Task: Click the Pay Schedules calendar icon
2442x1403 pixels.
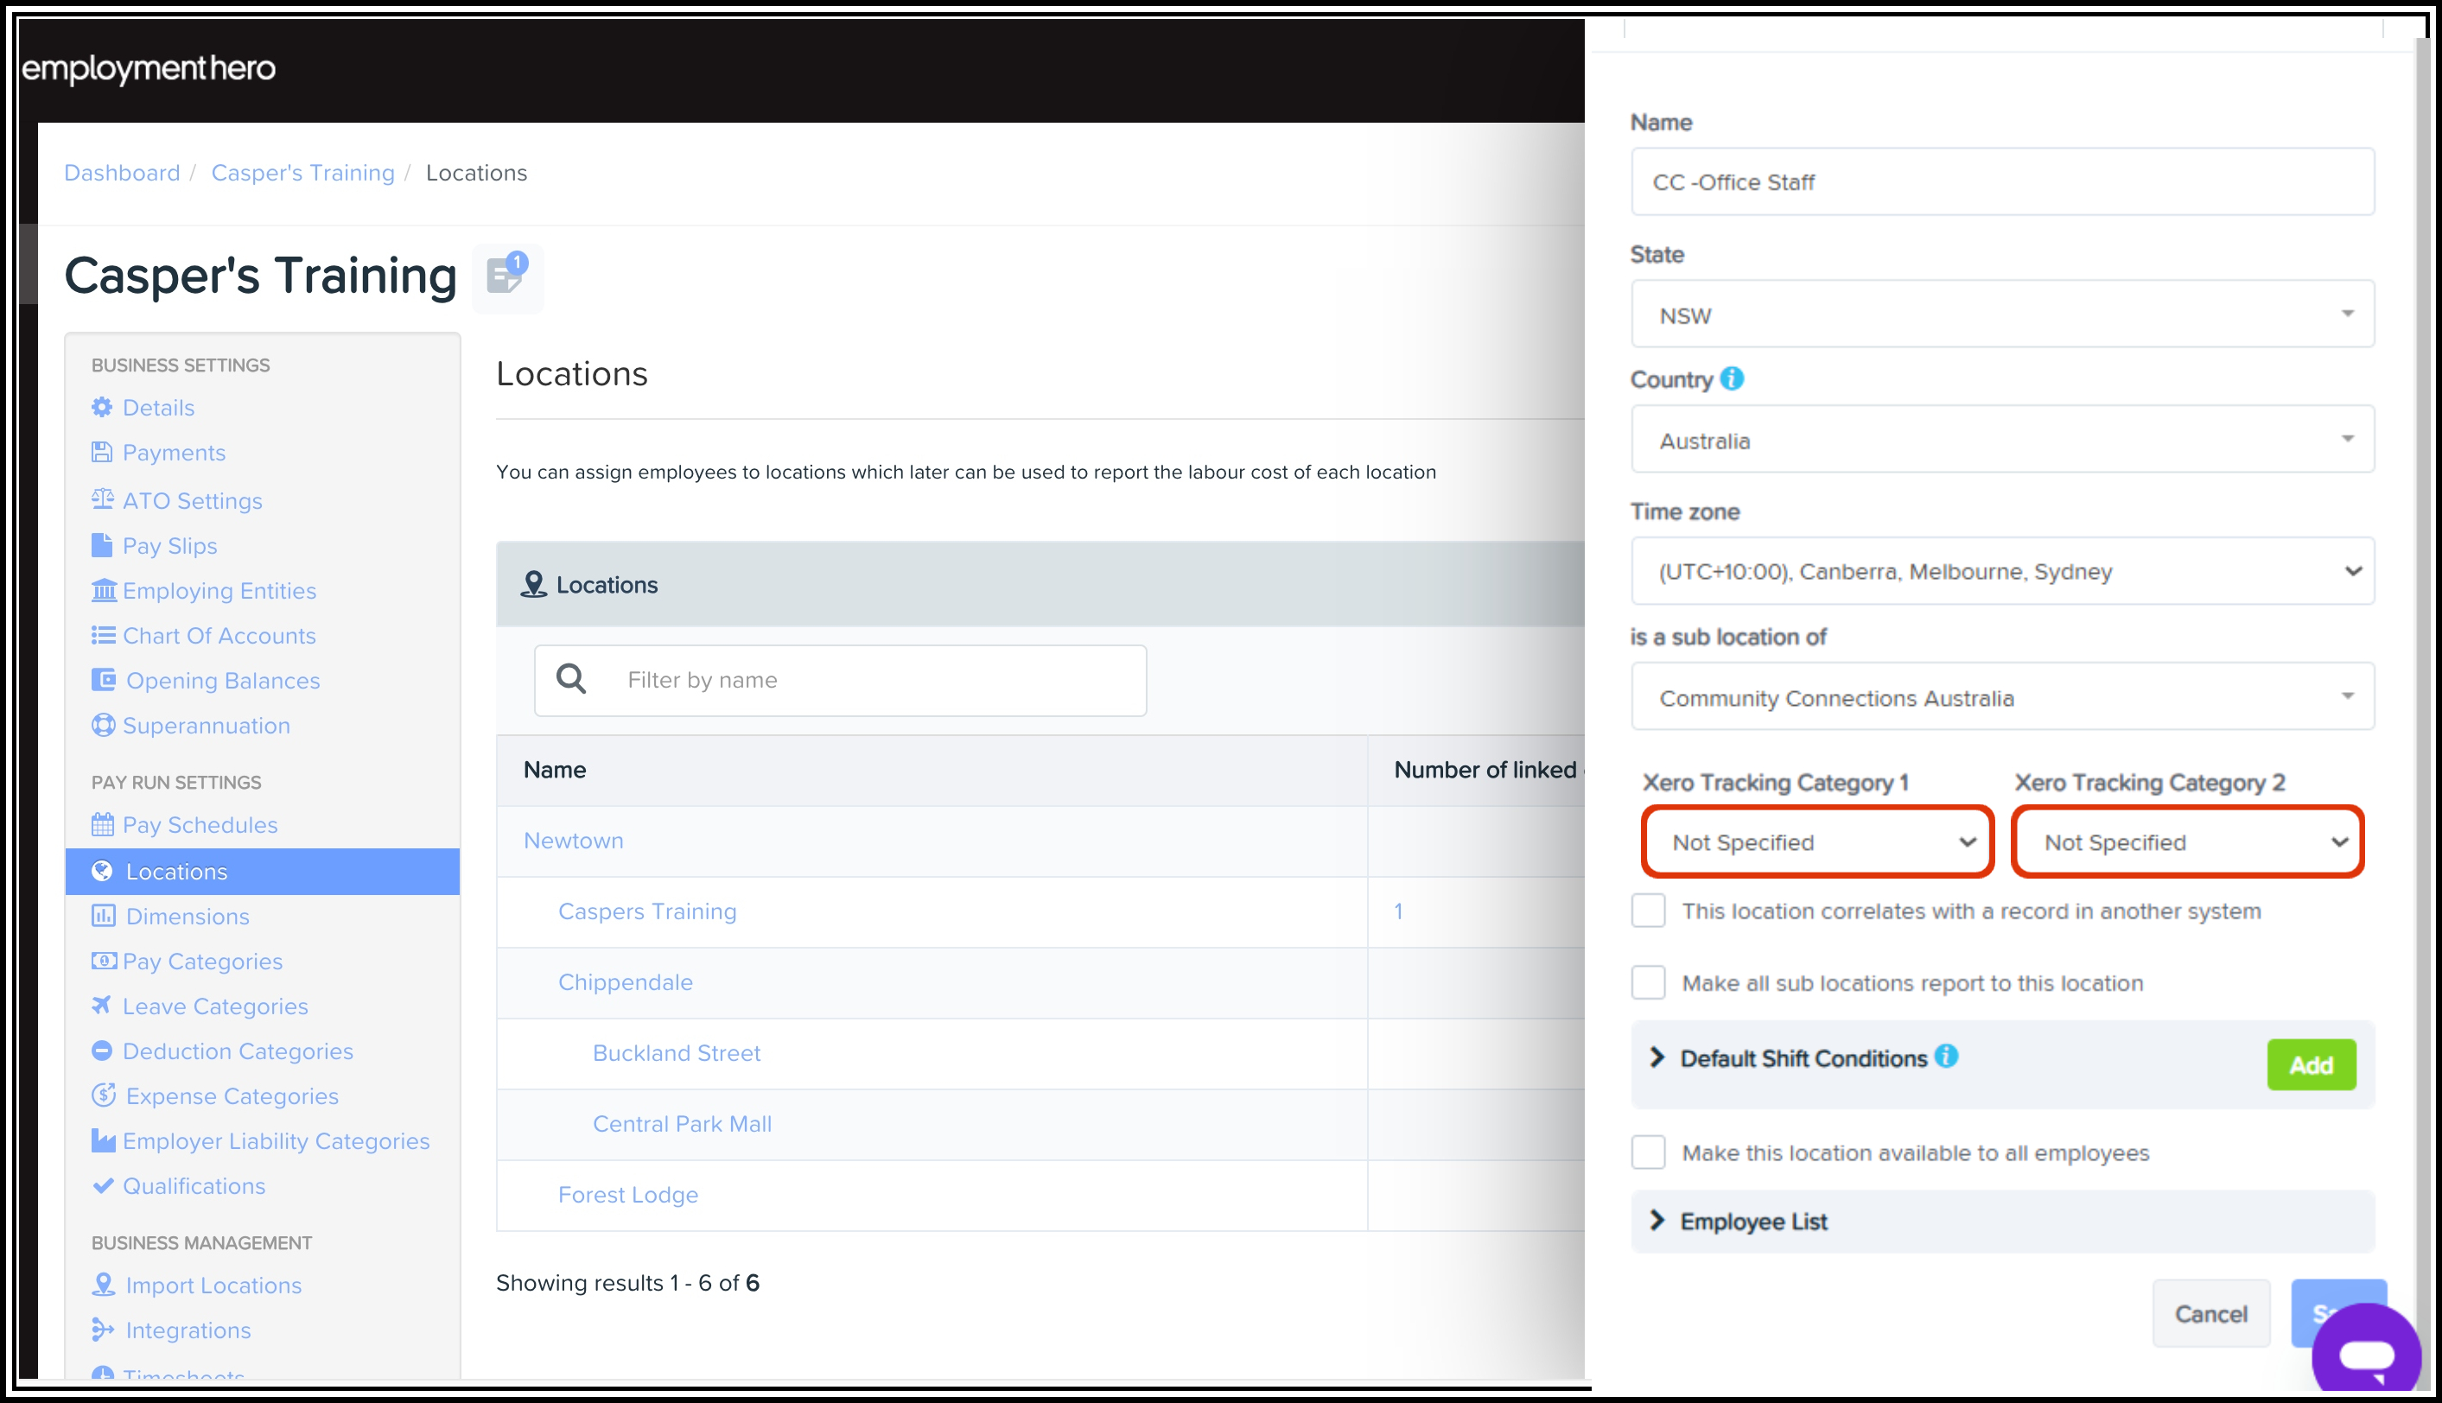Action: click(x=102, y=825)
